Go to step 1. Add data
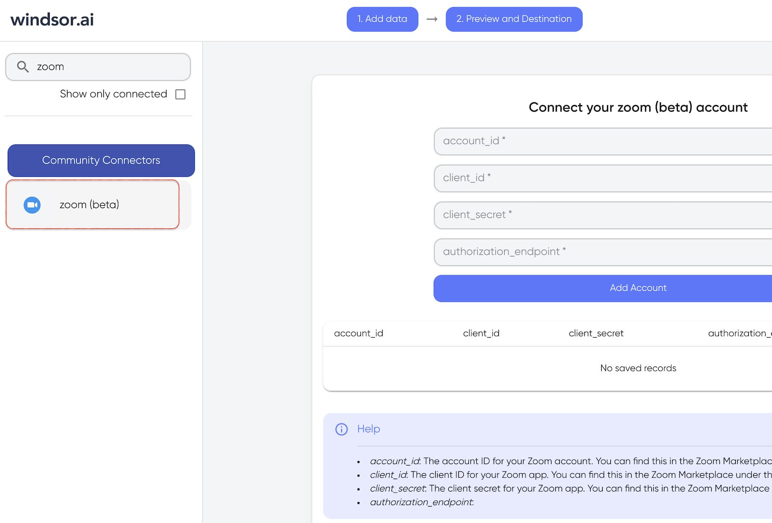Screen dimensions: 772x523 [x=383, y=19]
